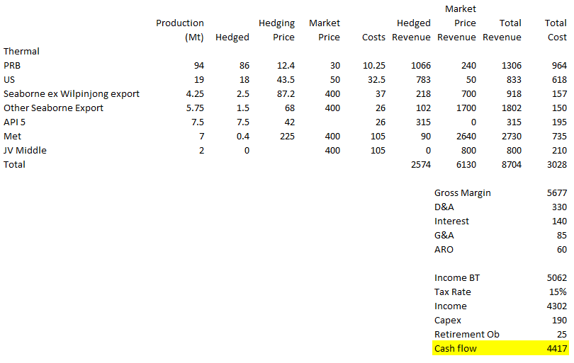Select the Cash flow value 4417

pos(556,348)
